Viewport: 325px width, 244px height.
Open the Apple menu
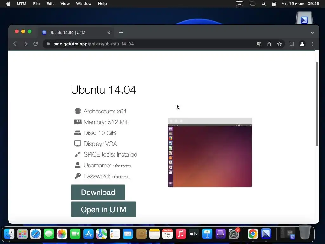coord(8,4)
